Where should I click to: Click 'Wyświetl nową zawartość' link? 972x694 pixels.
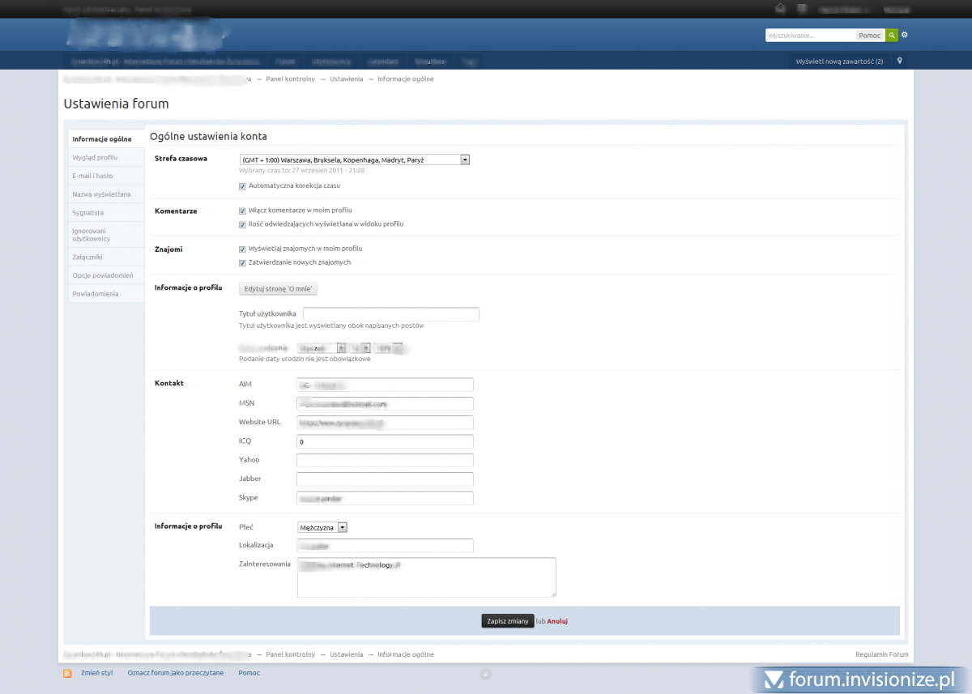coord(839,62)
